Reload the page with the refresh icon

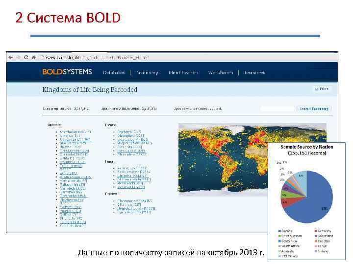(26, 57)
